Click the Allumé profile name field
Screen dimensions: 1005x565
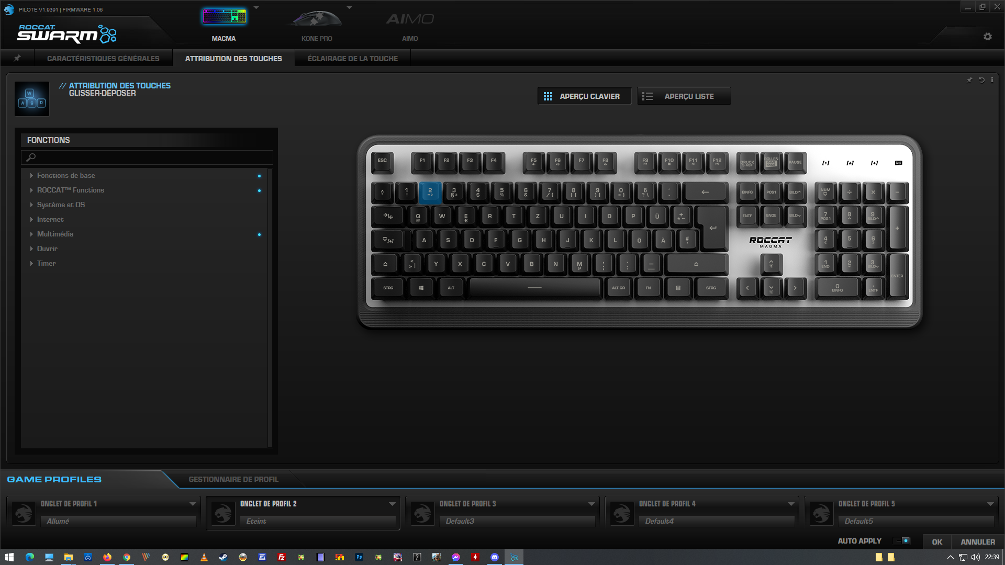[118, 521]
